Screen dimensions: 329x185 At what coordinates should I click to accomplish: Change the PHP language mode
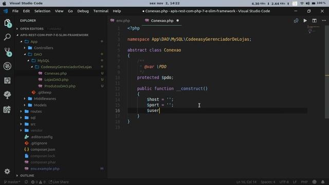click(x=304, y=182)
